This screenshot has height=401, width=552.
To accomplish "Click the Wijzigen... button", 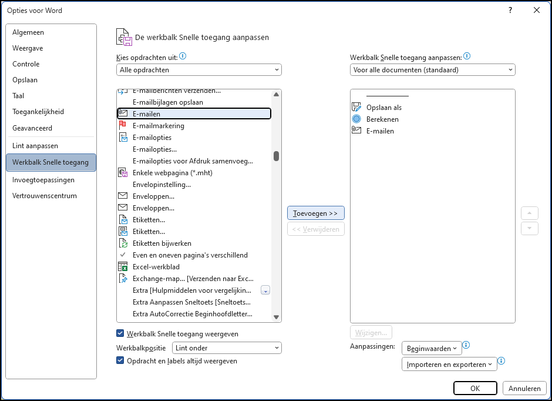I will pyautogui.click(x=371, y=332).
